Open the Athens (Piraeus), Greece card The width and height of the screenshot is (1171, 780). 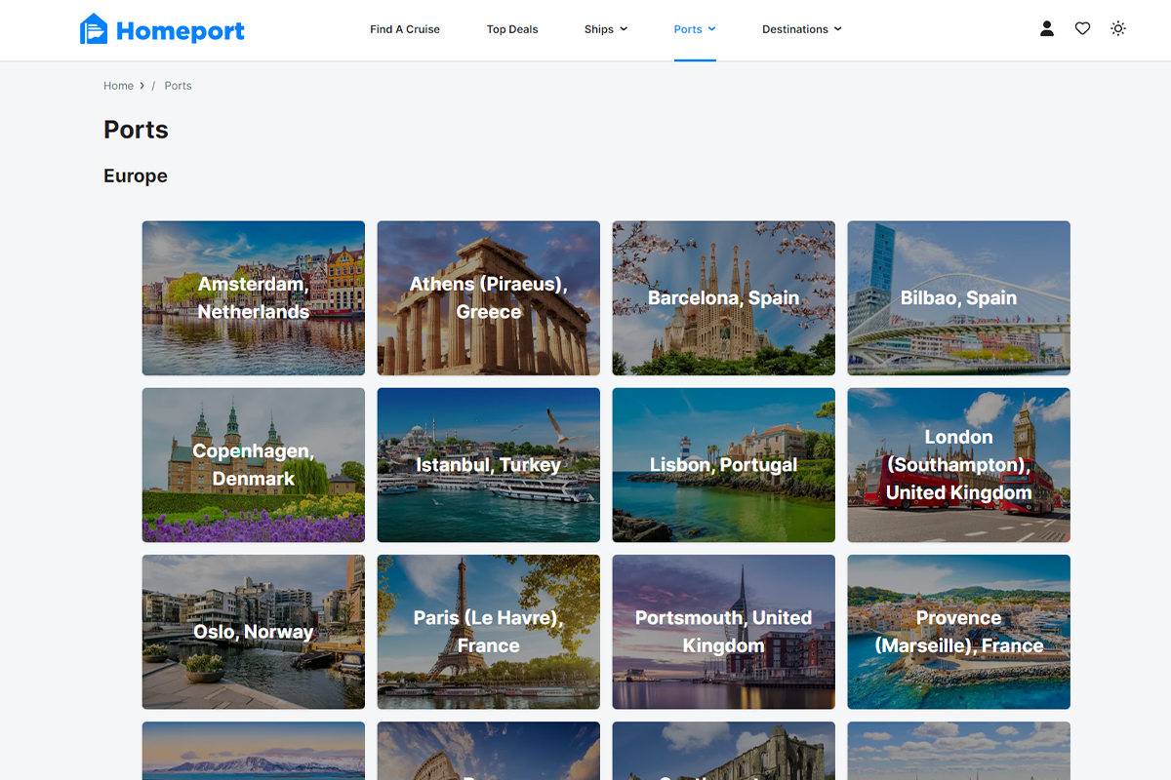coord(489,298)
